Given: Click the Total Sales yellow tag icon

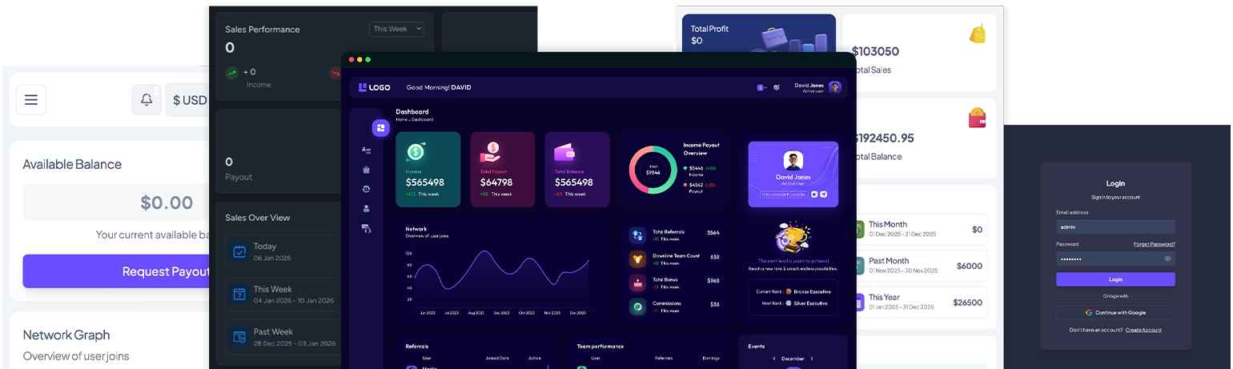Looking at the screenshot, I should click(x=977, y=34).
